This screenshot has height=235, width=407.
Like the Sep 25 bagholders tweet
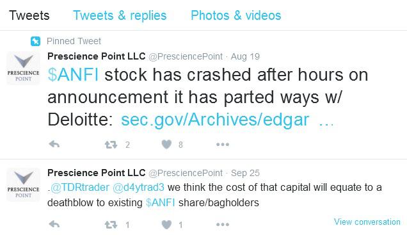click(x=166, y=225)
